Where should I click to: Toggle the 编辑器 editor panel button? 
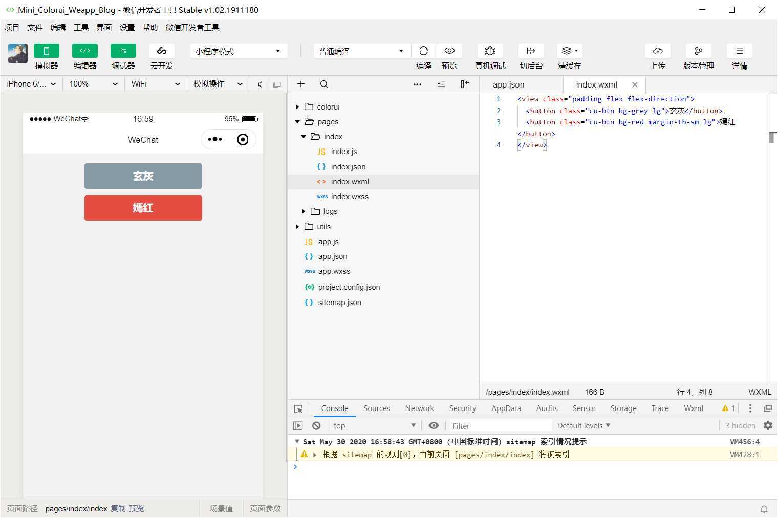pyautogui.click(x=85, y=51)
